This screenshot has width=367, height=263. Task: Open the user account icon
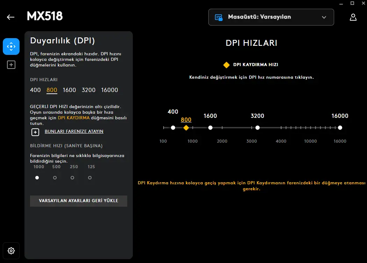tap(353, 17)
